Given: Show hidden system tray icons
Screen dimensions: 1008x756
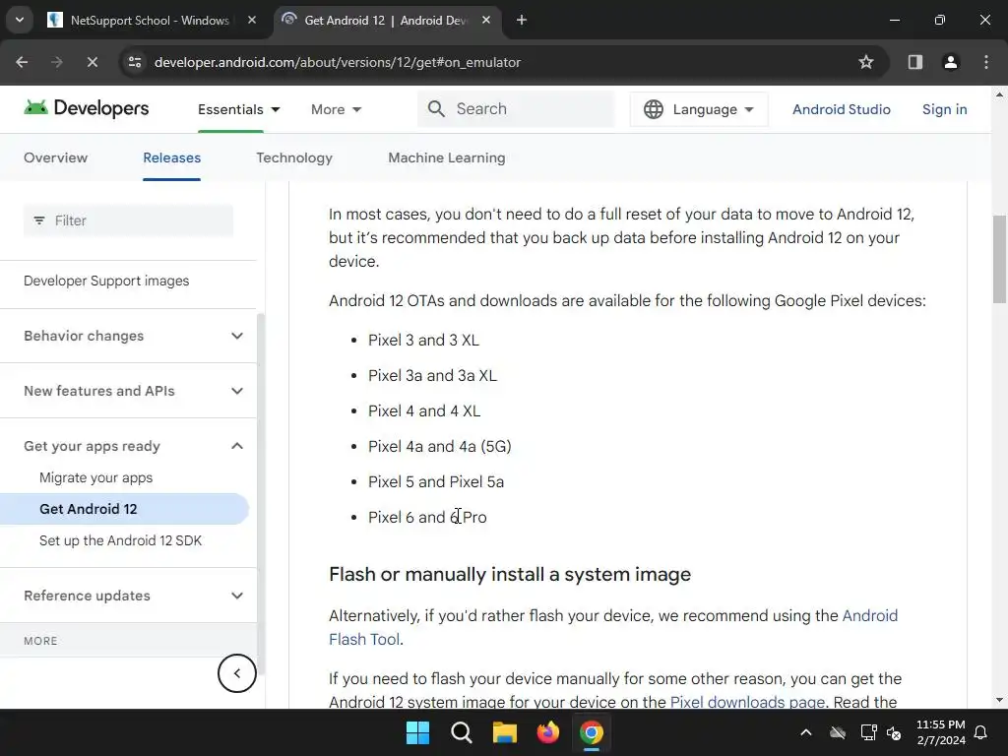Looking at the screenshot, I should (805, 732).
